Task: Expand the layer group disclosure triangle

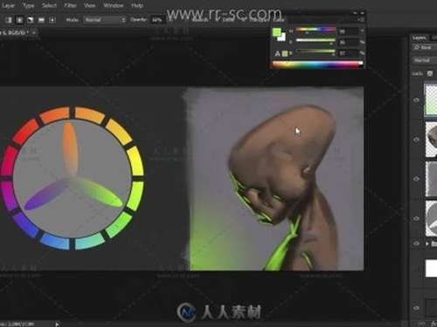Action: point(427,243)
